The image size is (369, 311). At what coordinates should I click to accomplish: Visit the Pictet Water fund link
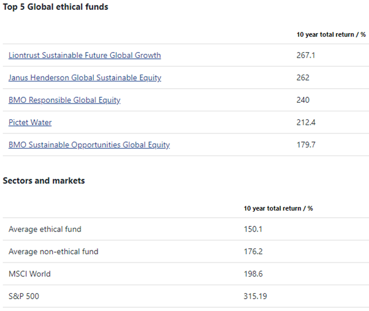30,122
